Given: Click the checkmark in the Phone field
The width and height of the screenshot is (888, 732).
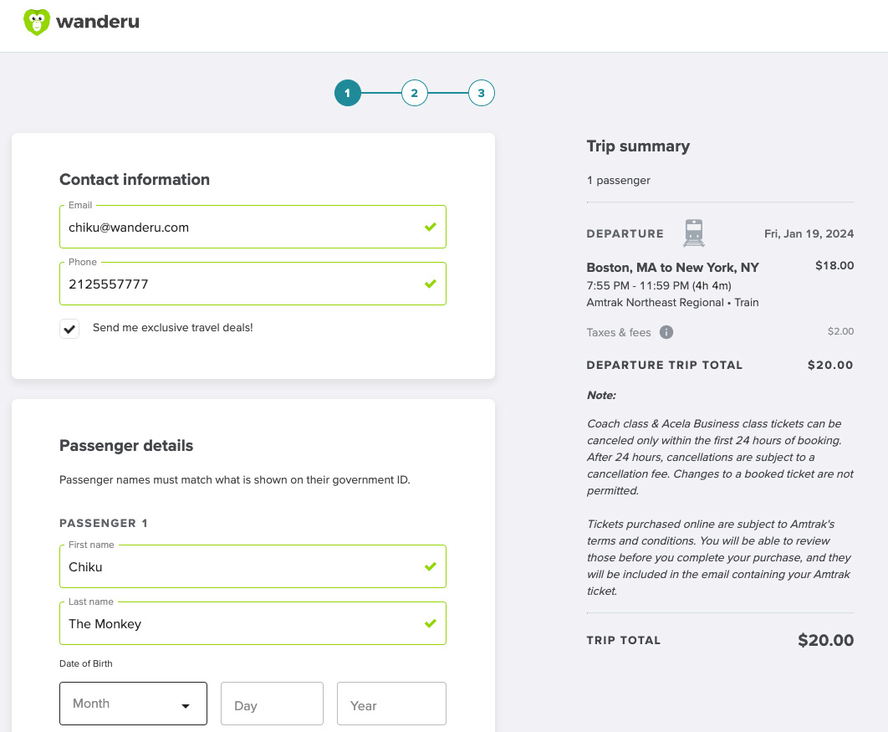Looking at the screenshot, I should click(x=430, y=283).
